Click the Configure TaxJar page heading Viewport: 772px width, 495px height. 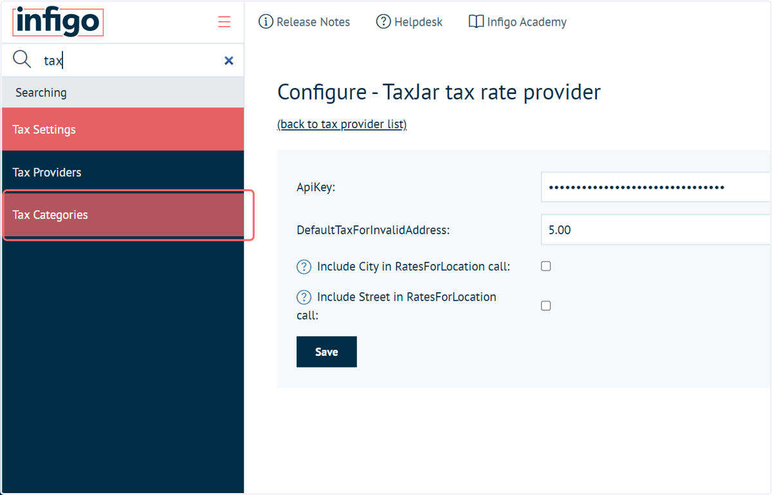click(x=439, y=92)
